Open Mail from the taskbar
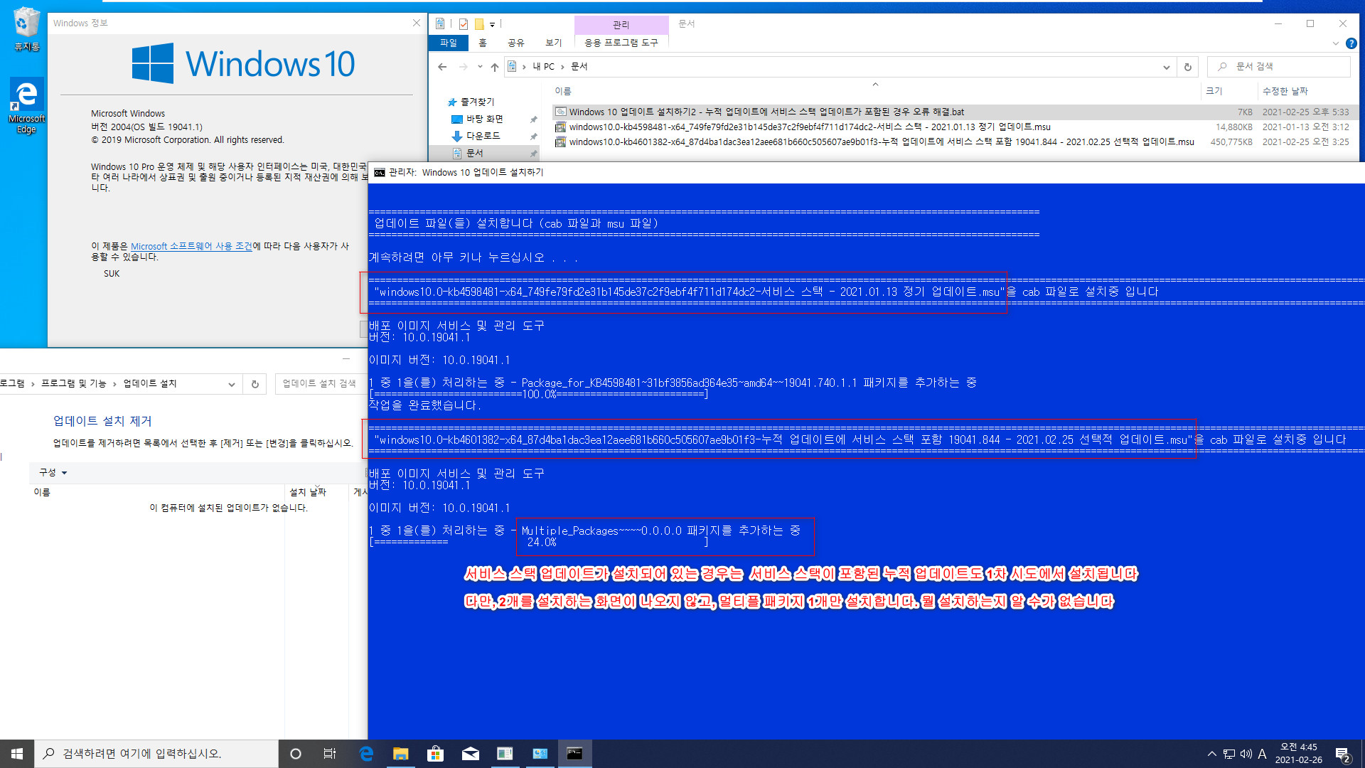This screenshot has height=768, width=1365. click(470, 754)
